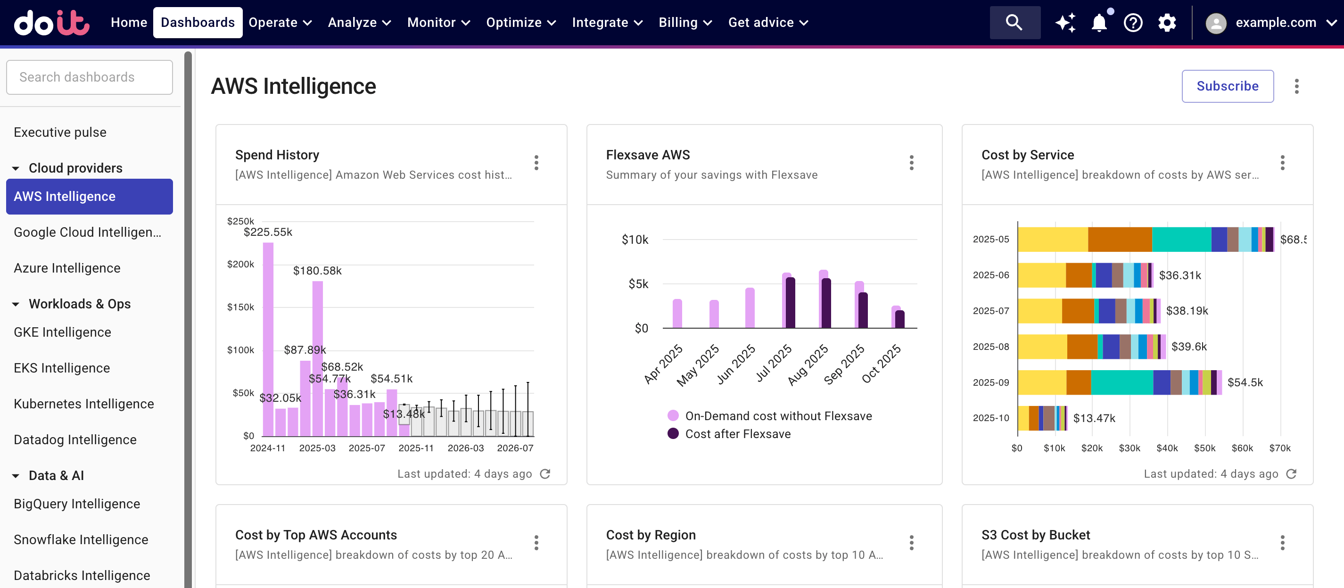Open the search panel
1344x588 pixels.
1014,23
